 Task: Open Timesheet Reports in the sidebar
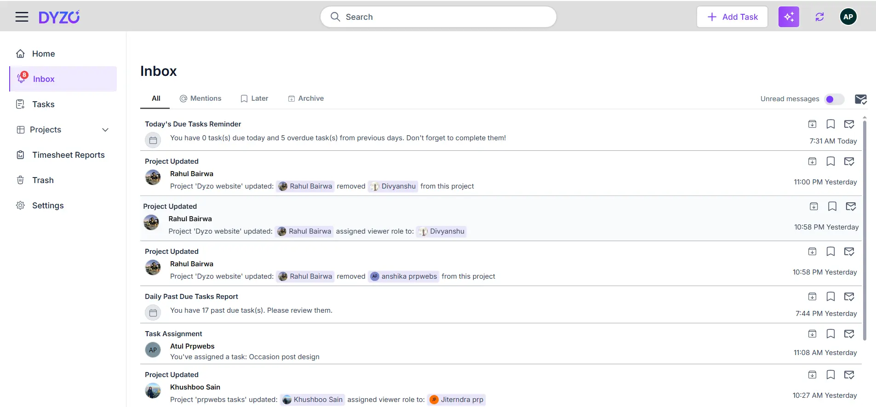[x=68, y=155]
